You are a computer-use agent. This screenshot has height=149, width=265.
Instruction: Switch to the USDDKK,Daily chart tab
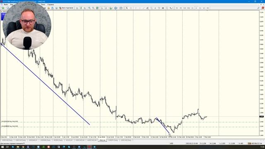click(x=46, y=140)
